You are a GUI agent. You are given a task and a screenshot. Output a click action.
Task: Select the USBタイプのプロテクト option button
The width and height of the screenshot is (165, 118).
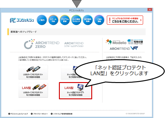(x=33, y=72)
